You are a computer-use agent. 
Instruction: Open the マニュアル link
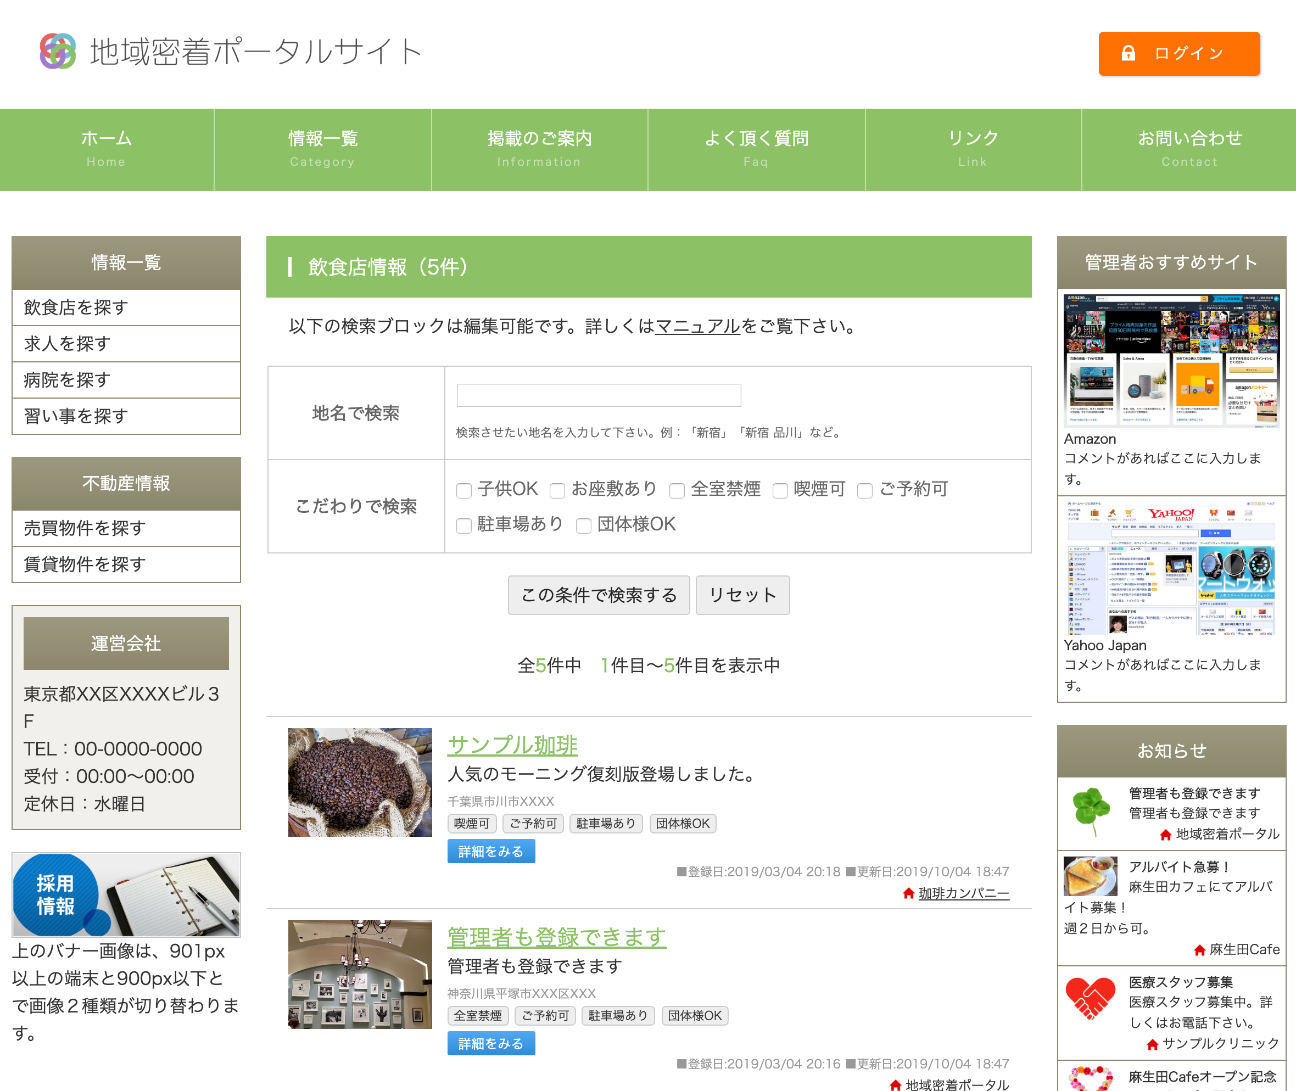click(697, 326)
